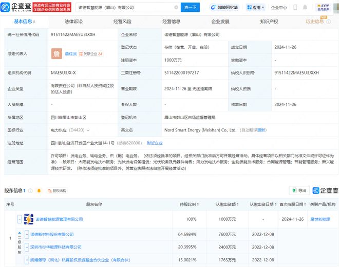Screen dimensions: 339x267
Task: Export shareholder table with 导出
Action: point(299,190)
